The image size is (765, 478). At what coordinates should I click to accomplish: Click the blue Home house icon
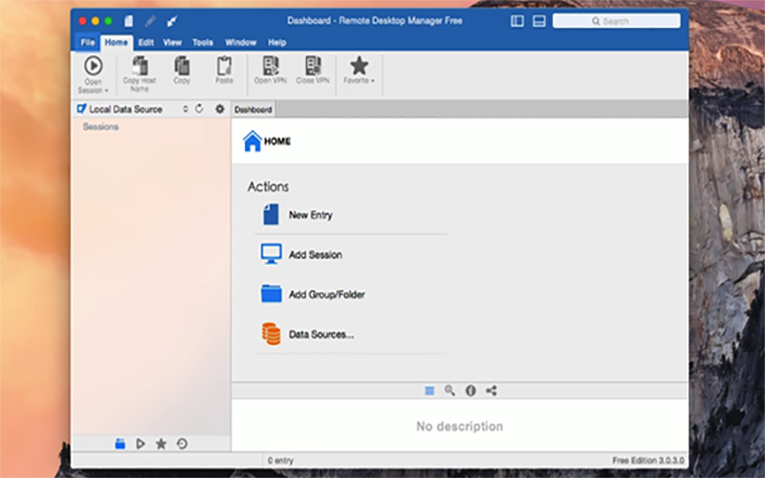coord(252,141)
